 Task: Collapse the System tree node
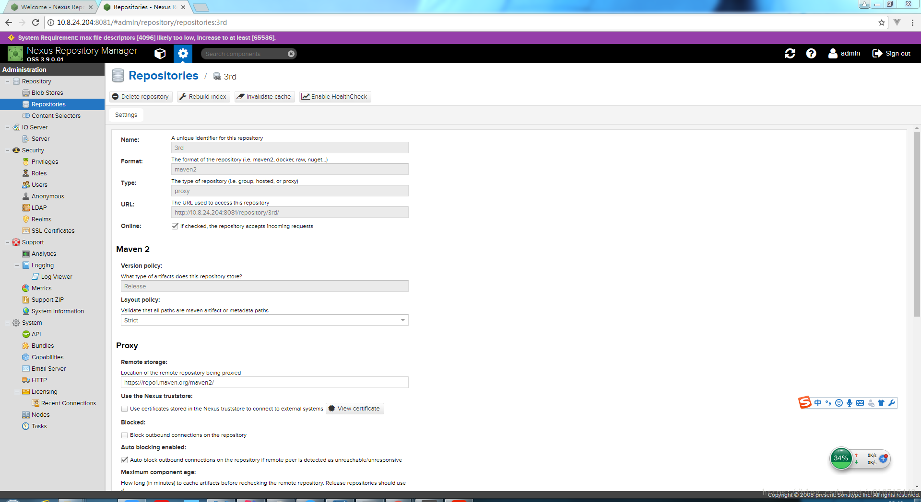[x=7, y=323]
